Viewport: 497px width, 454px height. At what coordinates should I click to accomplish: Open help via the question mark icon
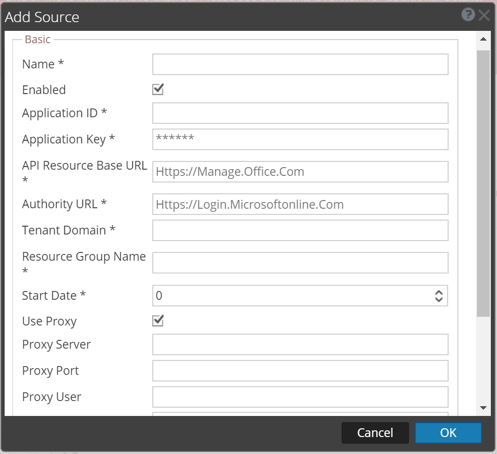[468, 14]
